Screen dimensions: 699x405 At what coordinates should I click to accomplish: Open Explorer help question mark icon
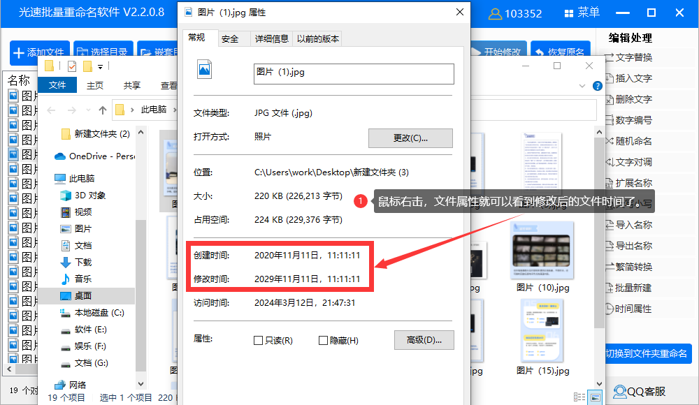click(598, 86)
